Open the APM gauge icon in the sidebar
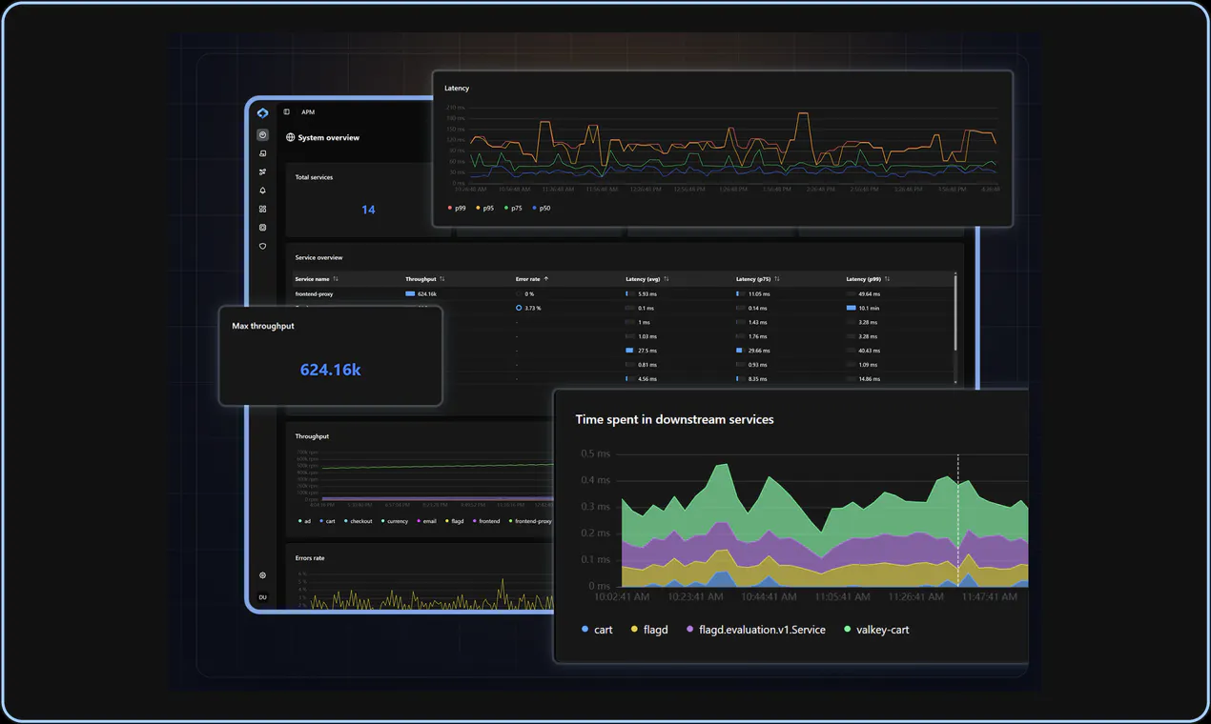 263,135
